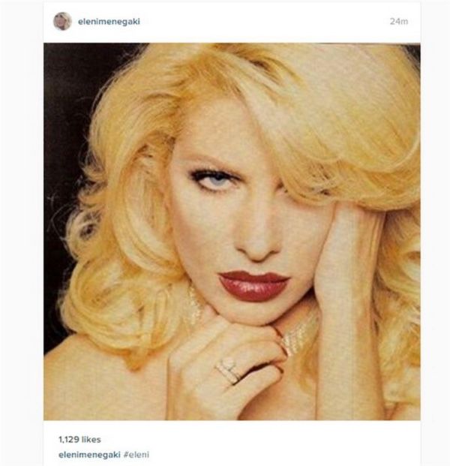Click the ring on the hand in the photo

228,371
